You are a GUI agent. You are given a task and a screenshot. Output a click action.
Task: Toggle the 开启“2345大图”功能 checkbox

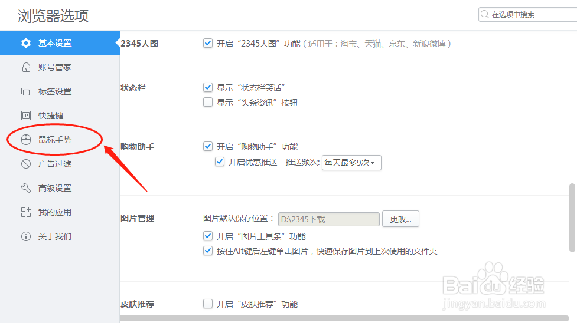[x=208, y=44]
